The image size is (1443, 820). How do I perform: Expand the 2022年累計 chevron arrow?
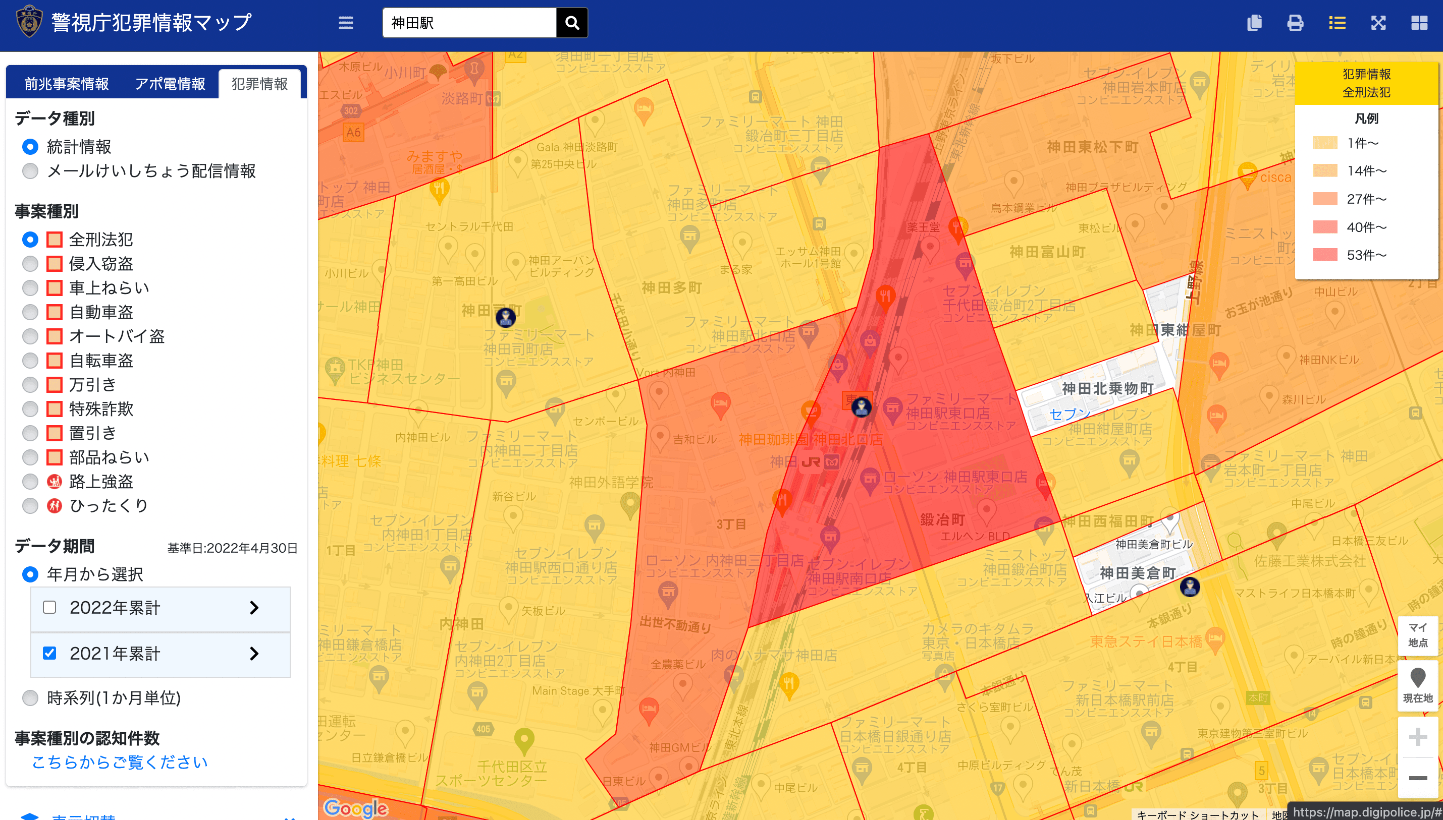[x=254, y=607]
